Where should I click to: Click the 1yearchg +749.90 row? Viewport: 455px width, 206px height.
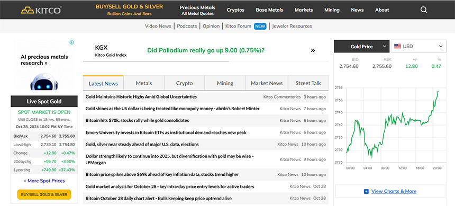[44, 169]
